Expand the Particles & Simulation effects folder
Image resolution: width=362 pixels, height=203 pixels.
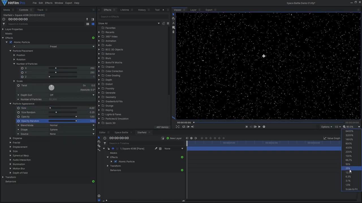(x=99, y=119)
